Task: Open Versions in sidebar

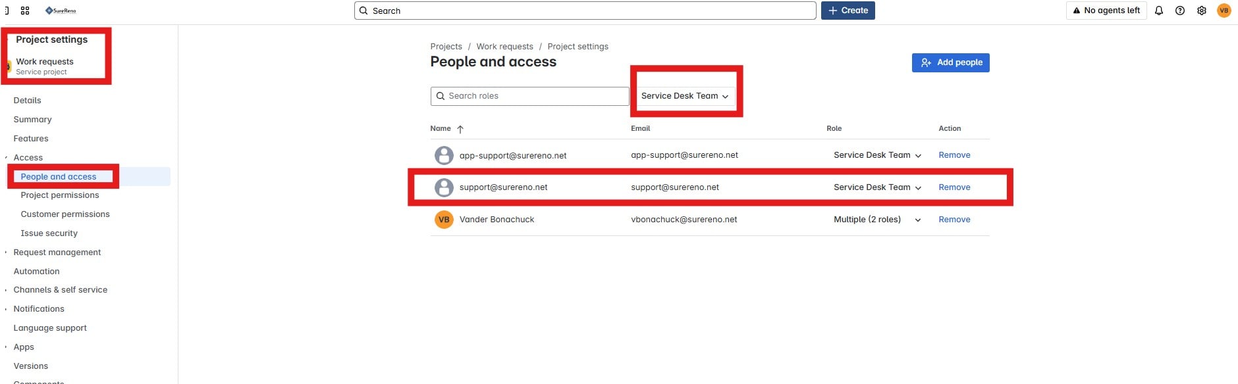Action: (30, 366)
